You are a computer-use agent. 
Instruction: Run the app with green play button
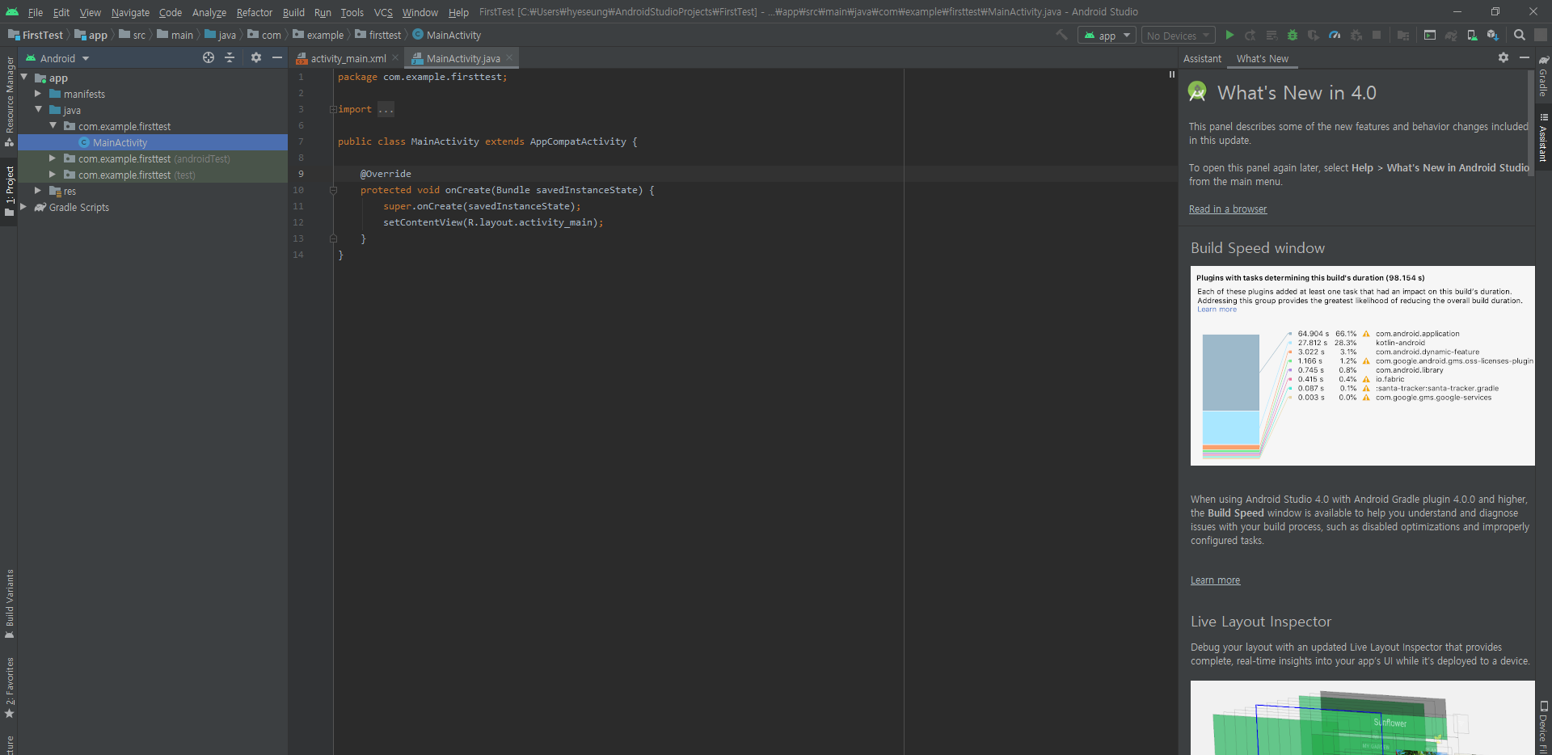click(1229, 35)
